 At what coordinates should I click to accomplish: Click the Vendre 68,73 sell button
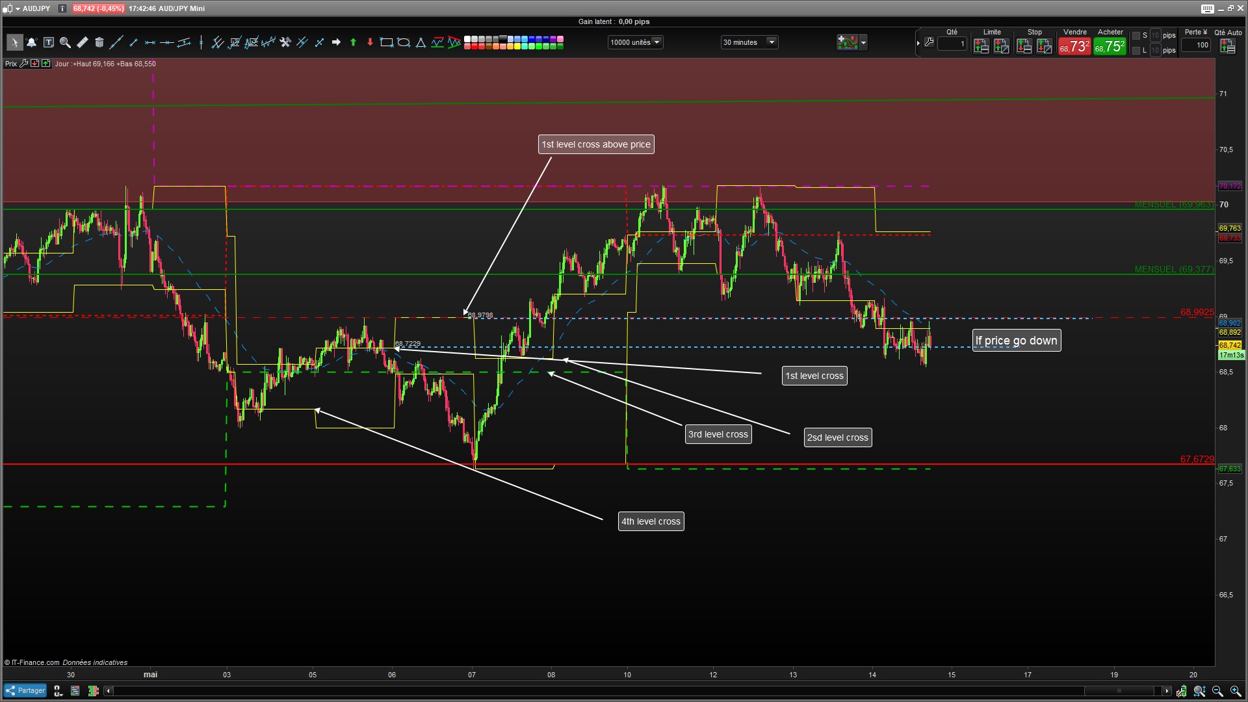1074,46
